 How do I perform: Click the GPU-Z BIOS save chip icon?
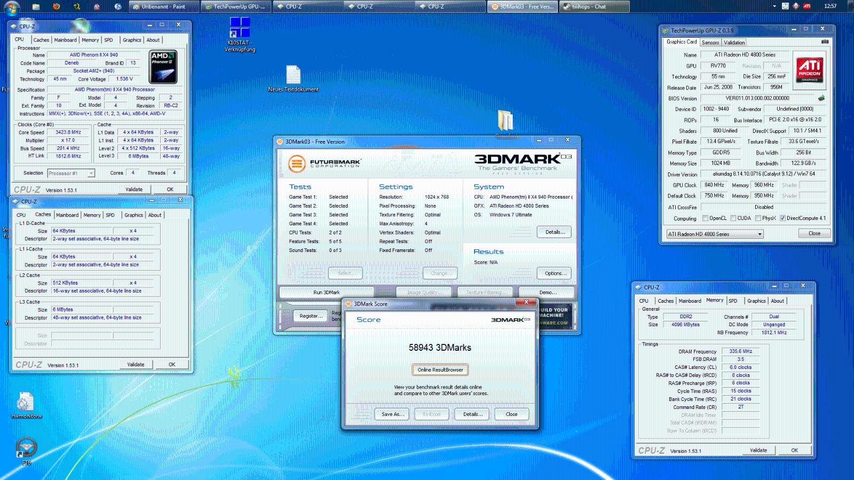coord(821,98)
